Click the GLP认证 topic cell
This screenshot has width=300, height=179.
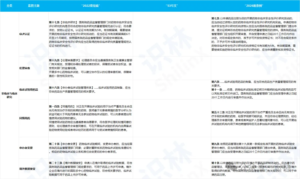coord(25,34)
